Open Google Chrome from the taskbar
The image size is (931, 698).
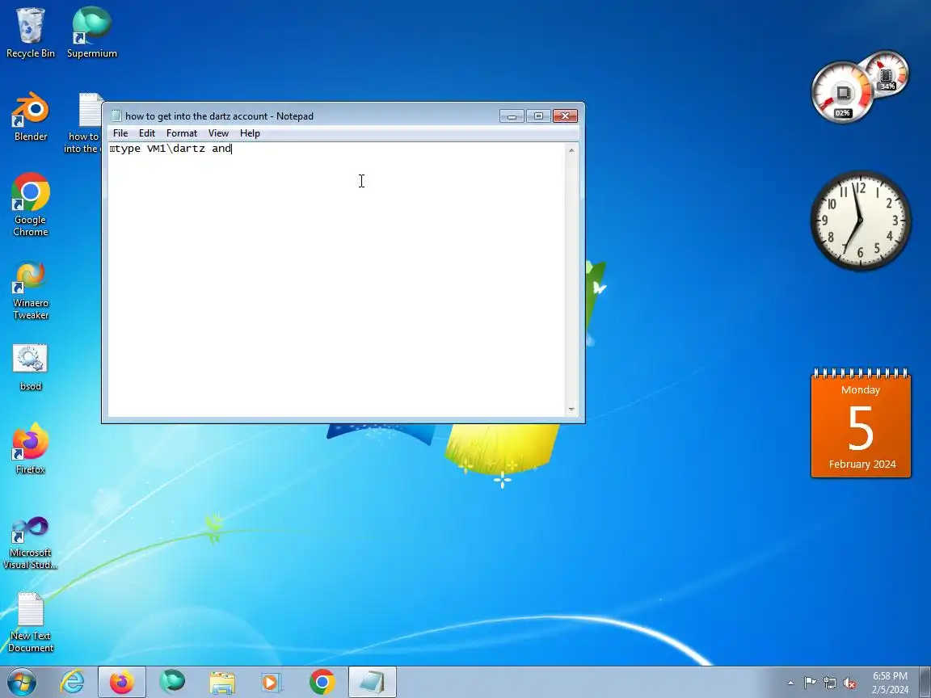click(x=322, y=682)
